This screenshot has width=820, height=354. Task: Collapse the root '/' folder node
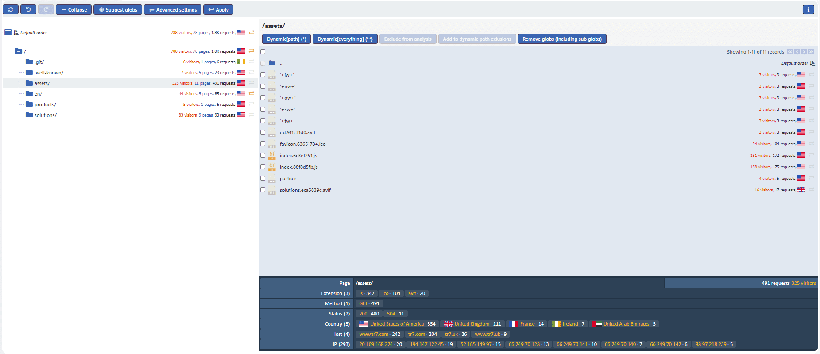[19, 51]
